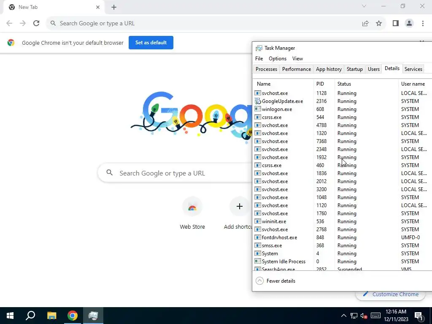Image resolution: width=432 pixels, height=324 pixels.
Task: Reload the page in Chrome
Action: 36,24
